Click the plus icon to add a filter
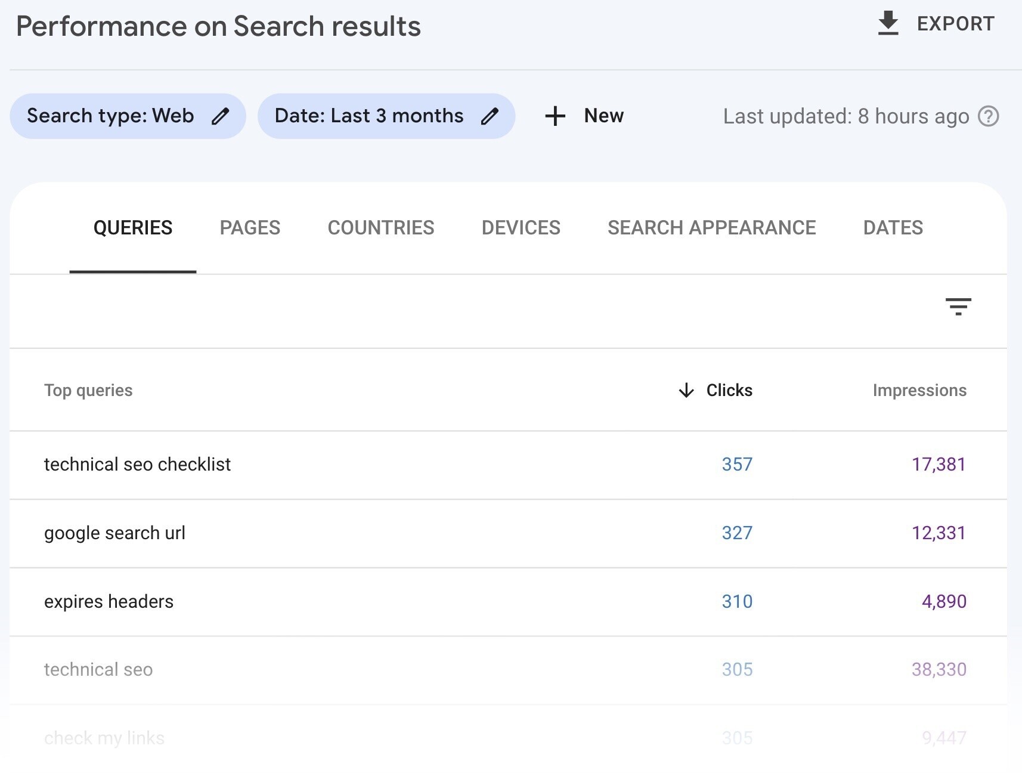The image size is (1022, 773). (555, 116)
